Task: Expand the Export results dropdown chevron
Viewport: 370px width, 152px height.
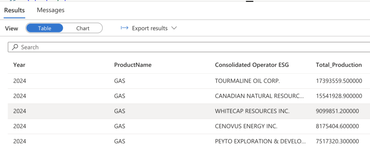Action: [174, 28]
